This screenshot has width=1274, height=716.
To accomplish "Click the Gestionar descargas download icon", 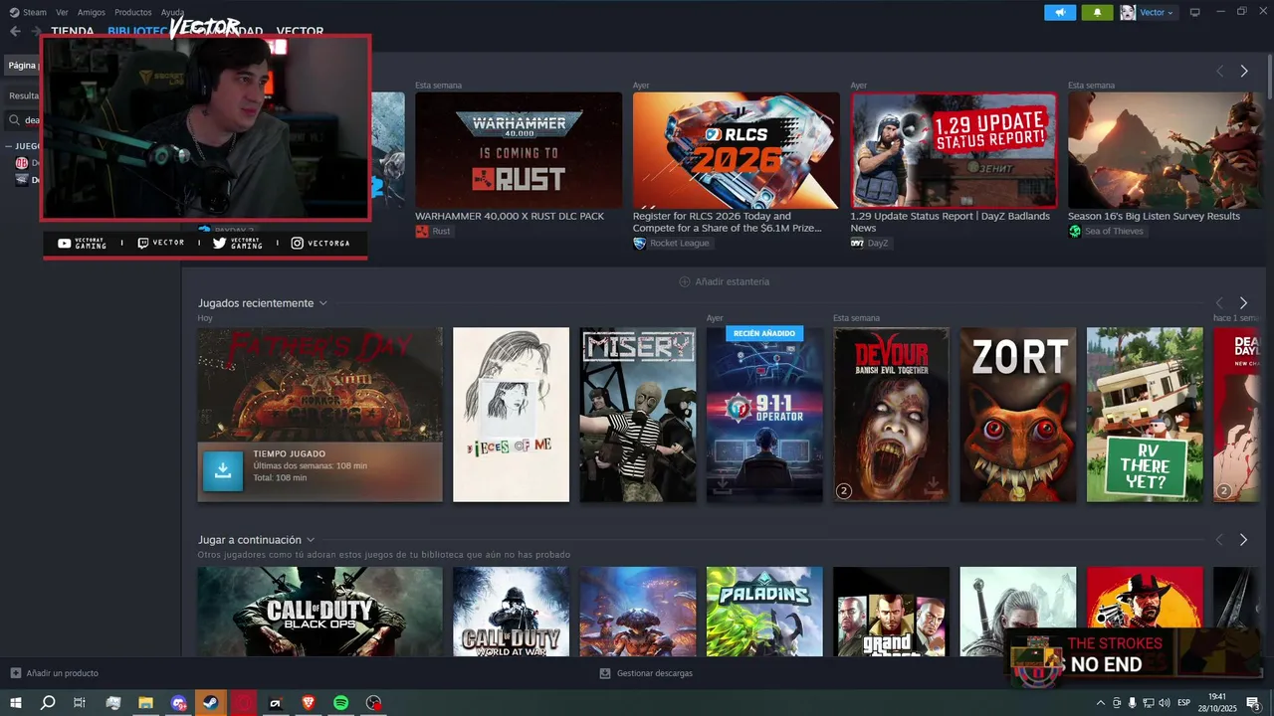I will [605, 673].
